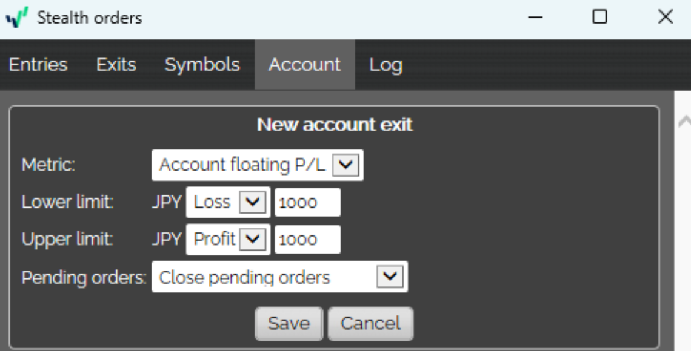The height and width of the screenshot is (351, 691).
Task: Go to the Log tab
Action: [386, 65]
